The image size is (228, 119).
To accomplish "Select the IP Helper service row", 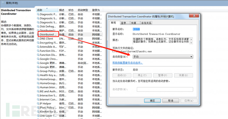I will pos(70,104).
